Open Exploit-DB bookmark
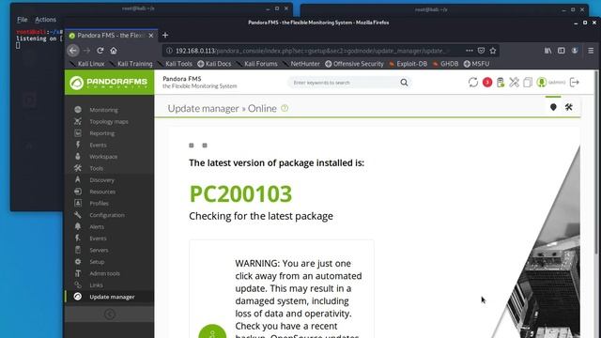Viewport: 601px width, 338px height. click(408, 64)
